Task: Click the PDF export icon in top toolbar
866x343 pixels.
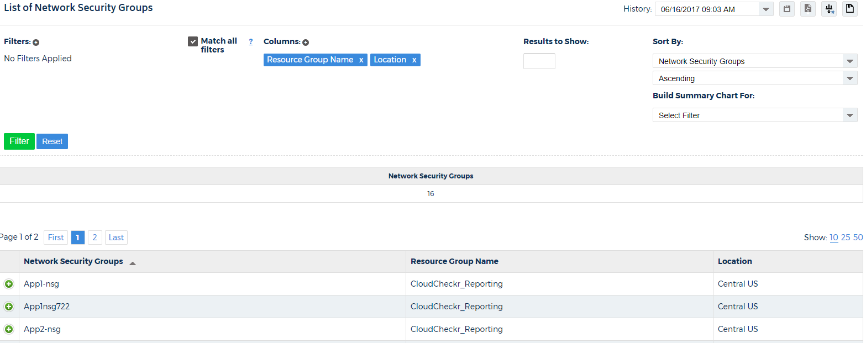Action: pyautogui.click(x=808, y=9)
